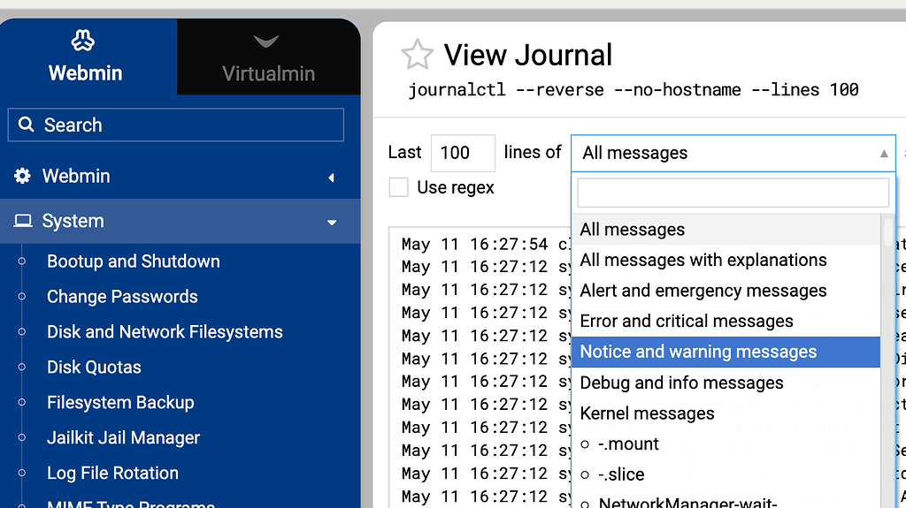Select Error and critical messages
The width and height of the screenshot is (906, 508).
click(x=726, y=321)
